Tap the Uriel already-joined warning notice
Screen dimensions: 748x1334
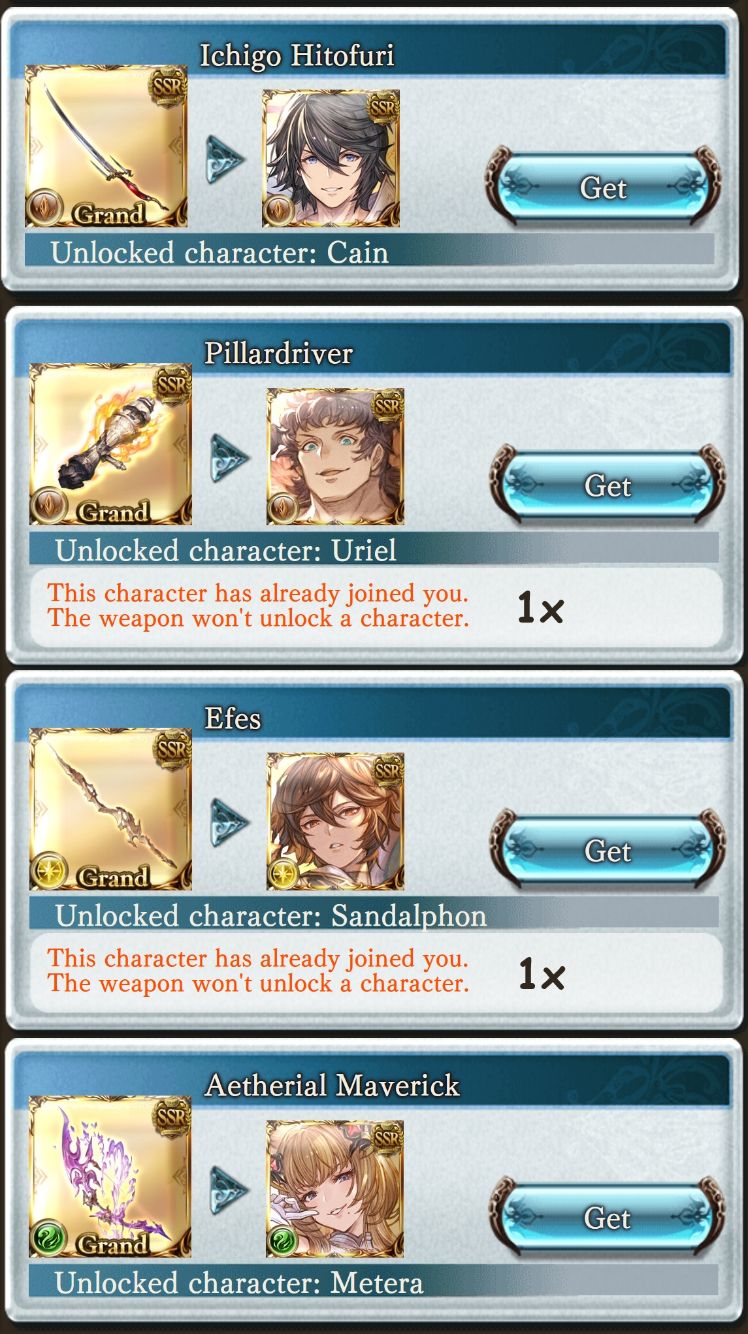pos(258,606)
